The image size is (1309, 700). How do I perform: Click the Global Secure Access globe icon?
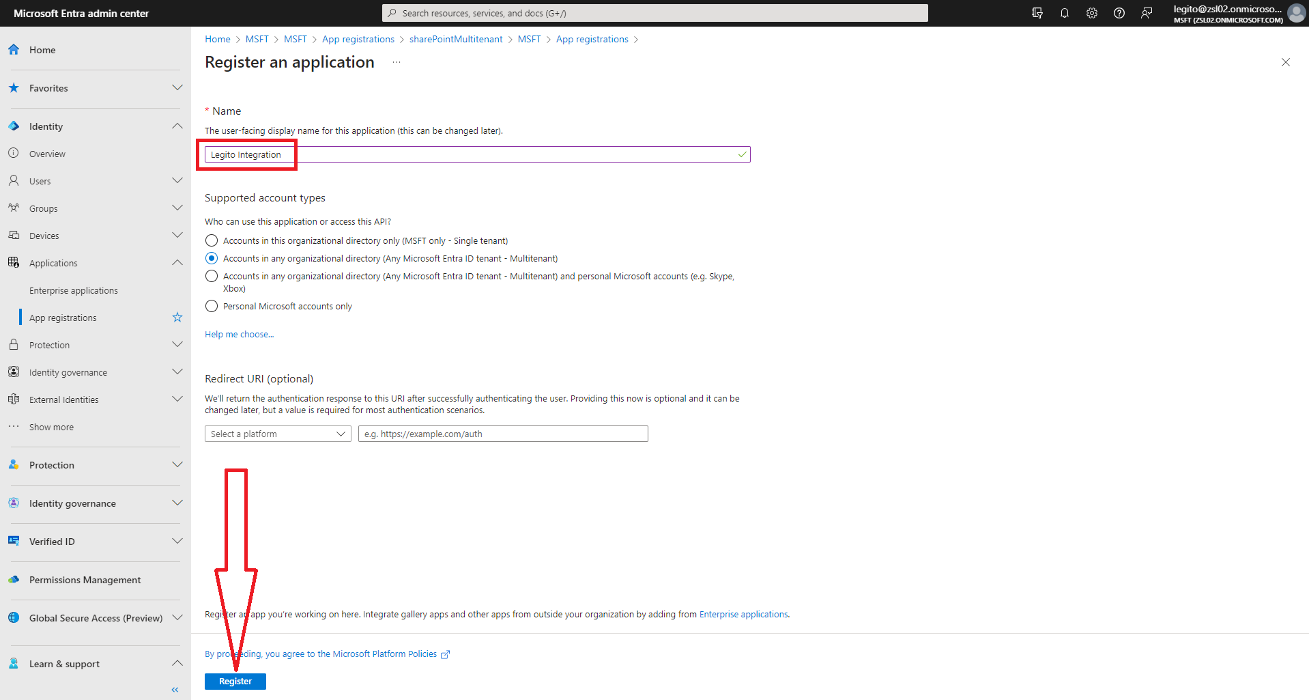[14, 617]
